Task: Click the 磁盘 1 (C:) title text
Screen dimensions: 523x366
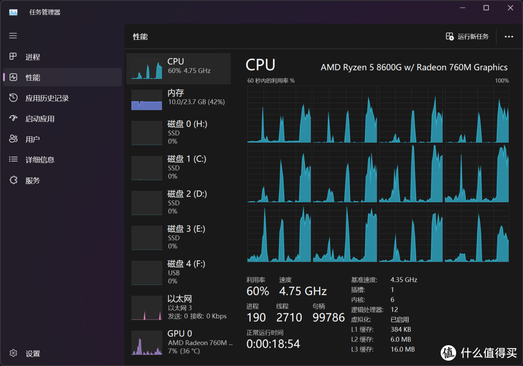Action: coord(186,159)
